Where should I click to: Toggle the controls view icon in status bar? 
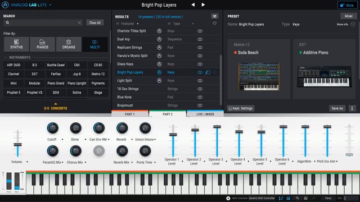tap(281, 198)
